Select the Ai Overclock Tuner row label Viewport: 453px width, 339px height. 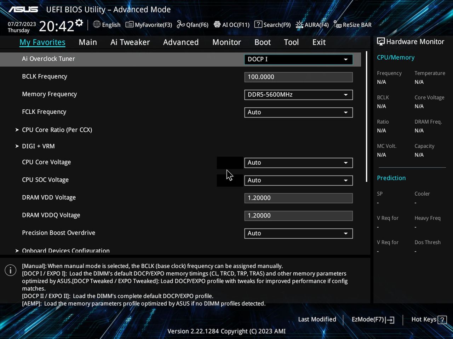tap(48, 59)
